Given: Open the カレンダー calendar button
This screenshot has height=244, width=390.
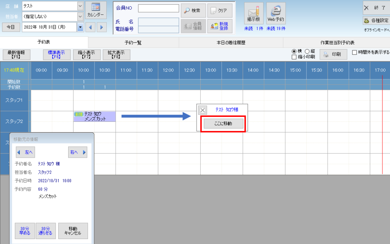Looking at the screenshot, I should [96, 10].
